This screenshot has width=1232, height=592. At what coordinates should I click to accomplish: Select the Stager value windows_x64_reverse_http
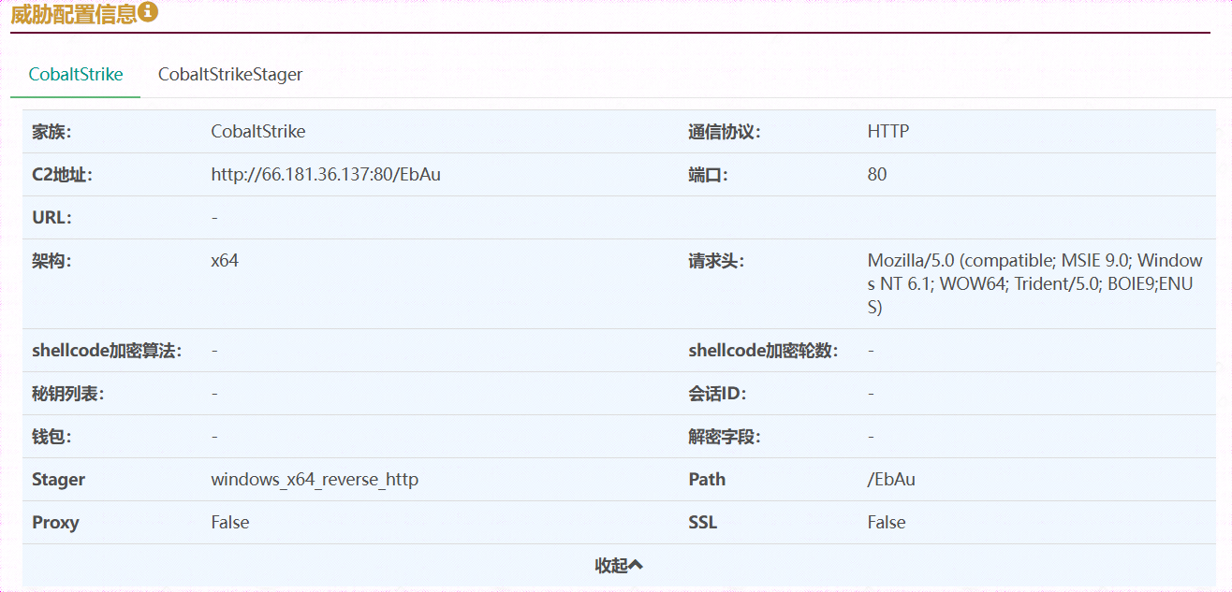(315, 480)
